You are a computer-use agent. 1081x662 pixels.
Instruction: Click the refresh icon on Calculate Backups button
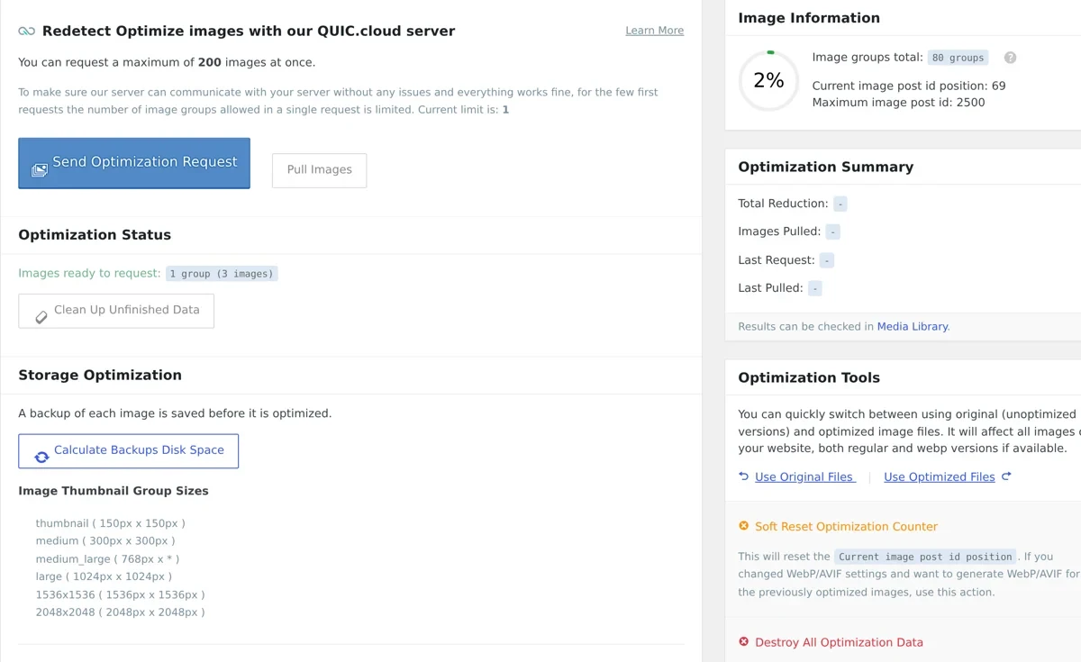click(41, 457)
